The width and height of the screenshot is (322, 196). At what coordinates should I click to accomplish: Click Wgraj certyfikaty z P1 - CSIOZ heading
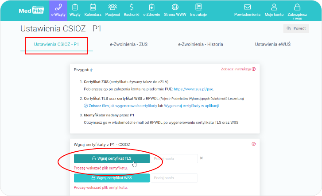(x=102, y=145)
